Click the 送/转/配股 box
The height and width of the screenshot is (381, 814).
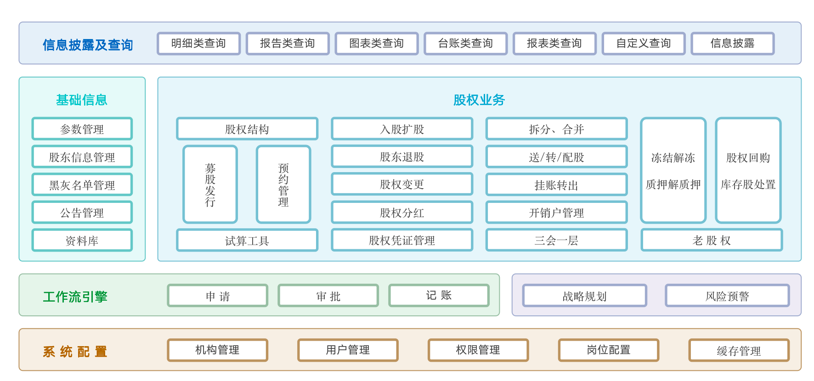[556, 157]
